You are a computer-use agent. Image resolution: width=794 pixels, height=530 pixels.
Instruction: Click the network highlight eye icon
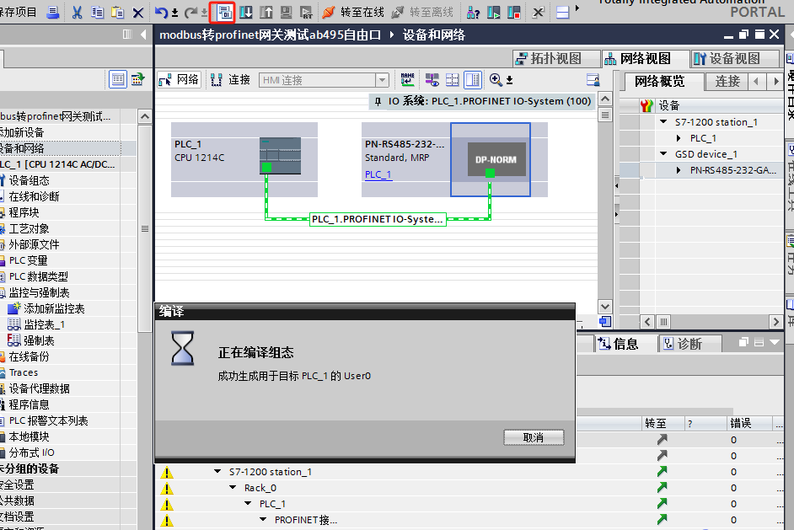click(x=432, y=79)
